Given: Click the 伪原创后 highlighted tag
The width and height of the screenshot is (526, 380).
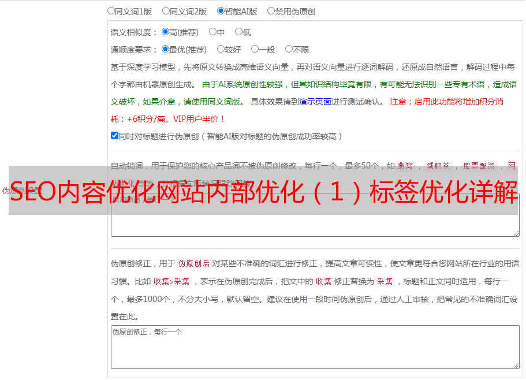Looking at the screenshot, I should pyautogui.click(x=194, y=263).
